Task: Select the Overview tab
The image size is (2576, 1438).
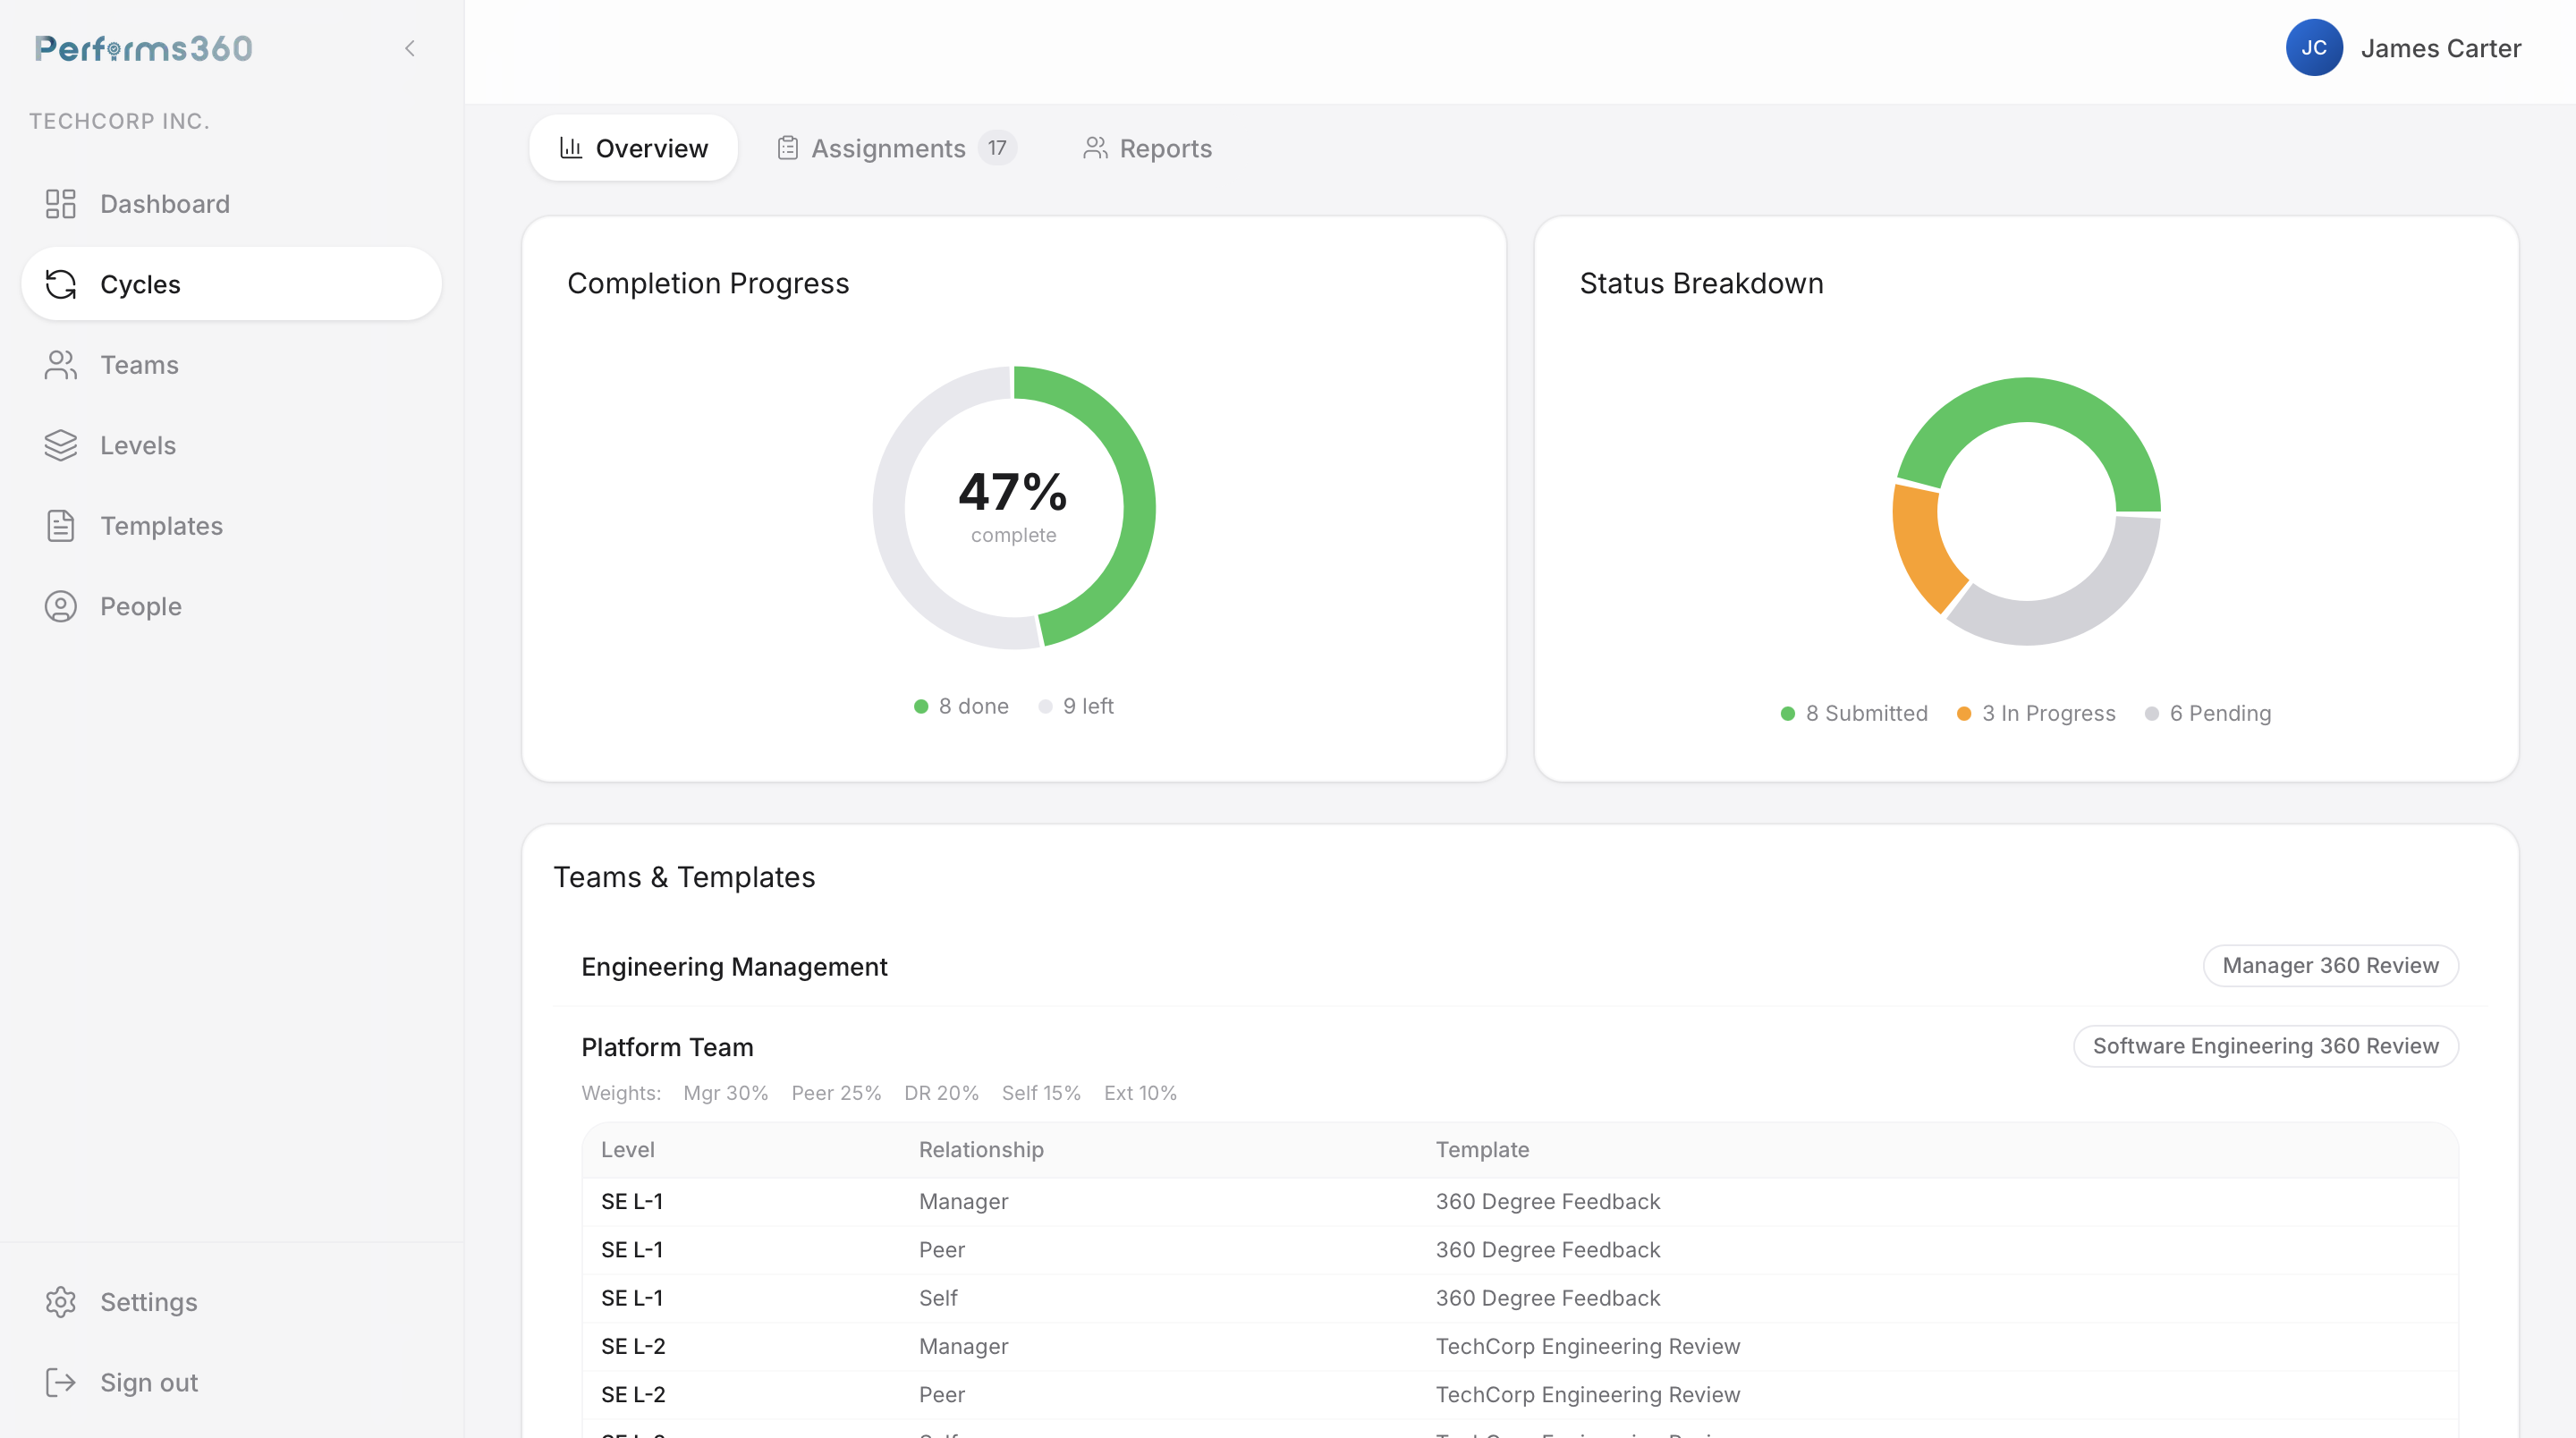Action: [633, 148]
